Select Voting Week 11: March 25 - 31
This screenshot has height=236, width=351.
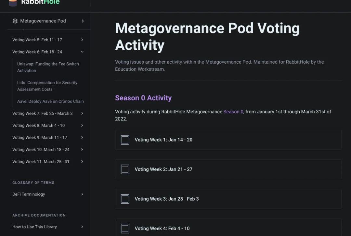pyautogui.click(x=41, y=162)
